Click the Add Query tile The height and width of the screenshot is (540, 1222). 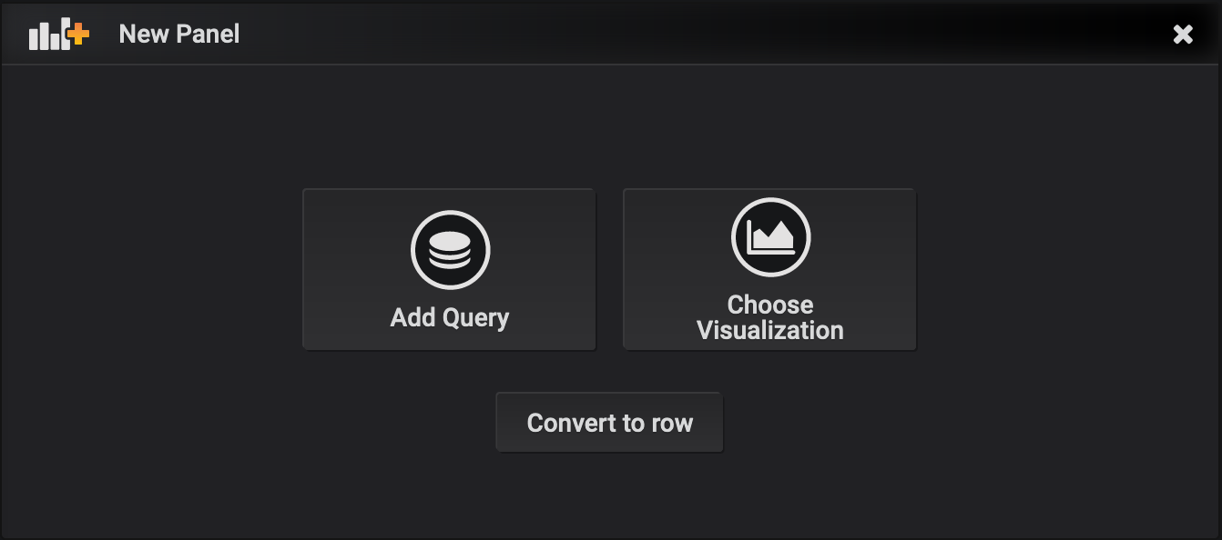coord(450,269)
